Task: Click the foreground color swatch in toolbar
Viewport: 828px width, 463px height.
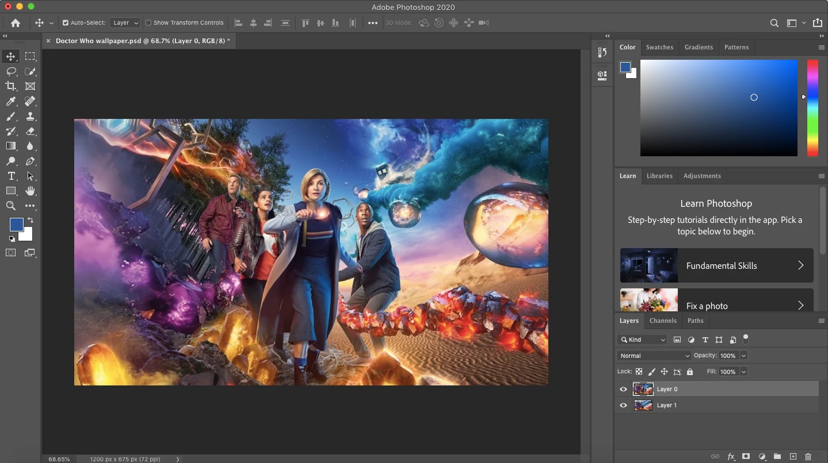Action: point(16,223)
